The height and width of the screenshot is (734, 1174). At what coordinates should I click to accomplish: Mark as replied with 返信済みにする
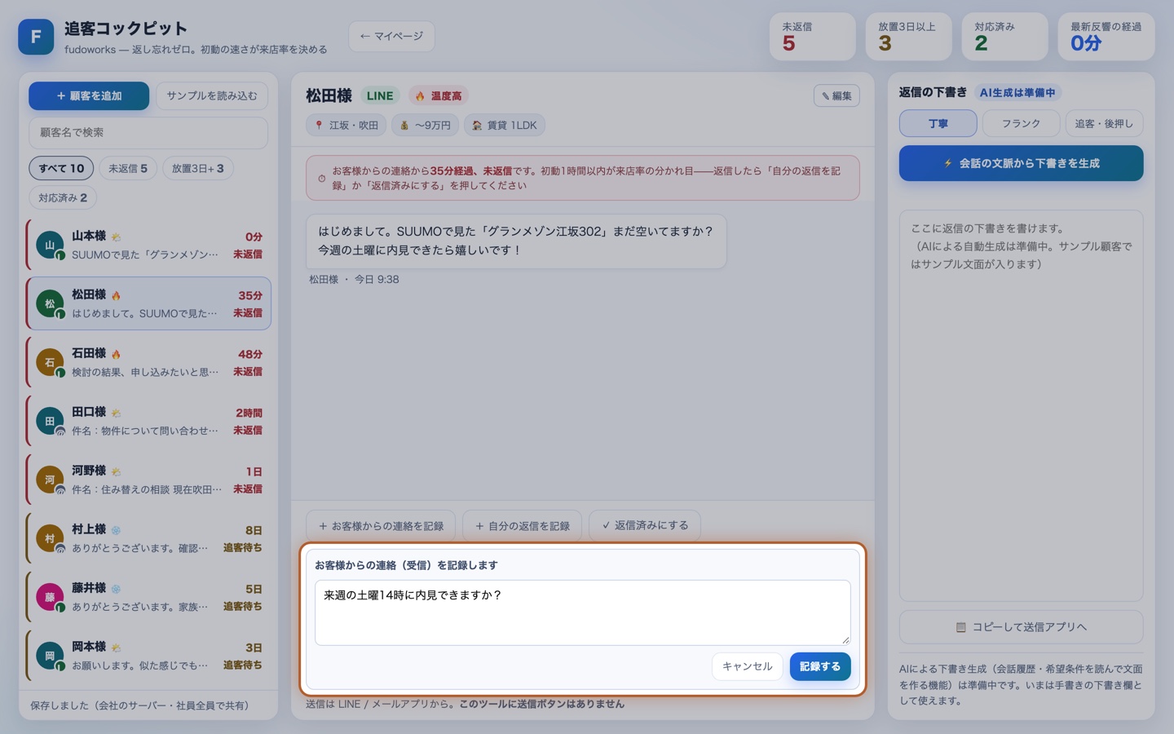coord(645,525)
